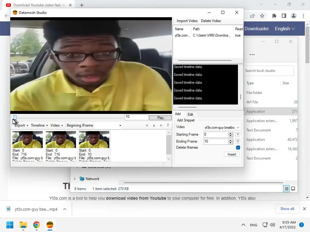
Task: Select the AVI File row in Explorer
Action: (x=271, y=102)
